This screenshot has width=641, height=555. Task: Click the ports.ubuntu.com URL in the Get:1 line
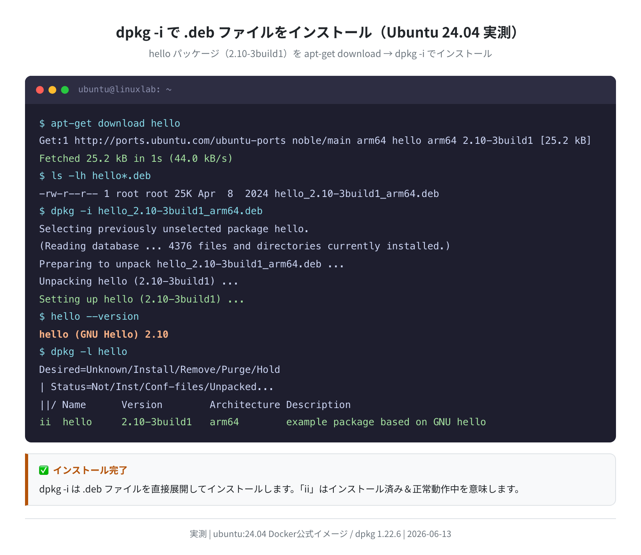pyautogui.click(x=180, y=141)
